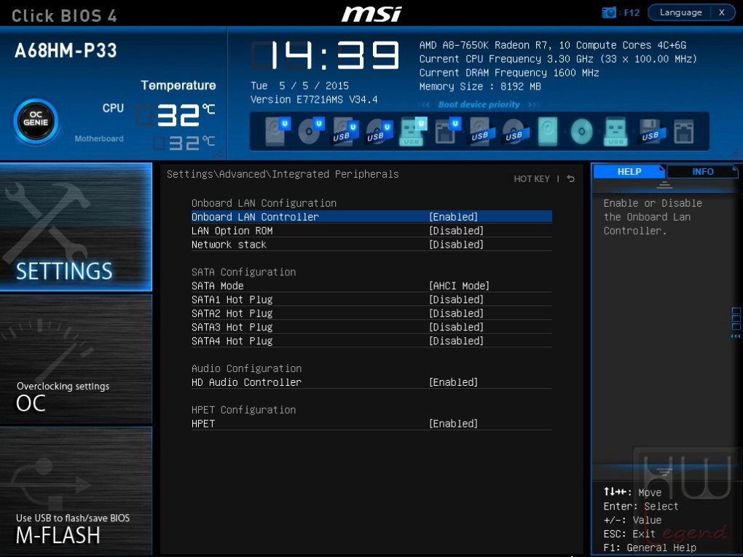Image resolution: width=743 pixels, height=557 pixels.
Task: Click the date Tue 5 / 5 / 2015
Action: coord(299,86)
